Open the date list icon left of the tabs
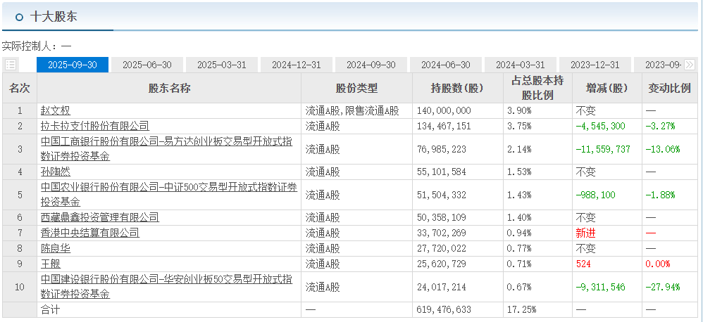703x322 pixels. 11,65
